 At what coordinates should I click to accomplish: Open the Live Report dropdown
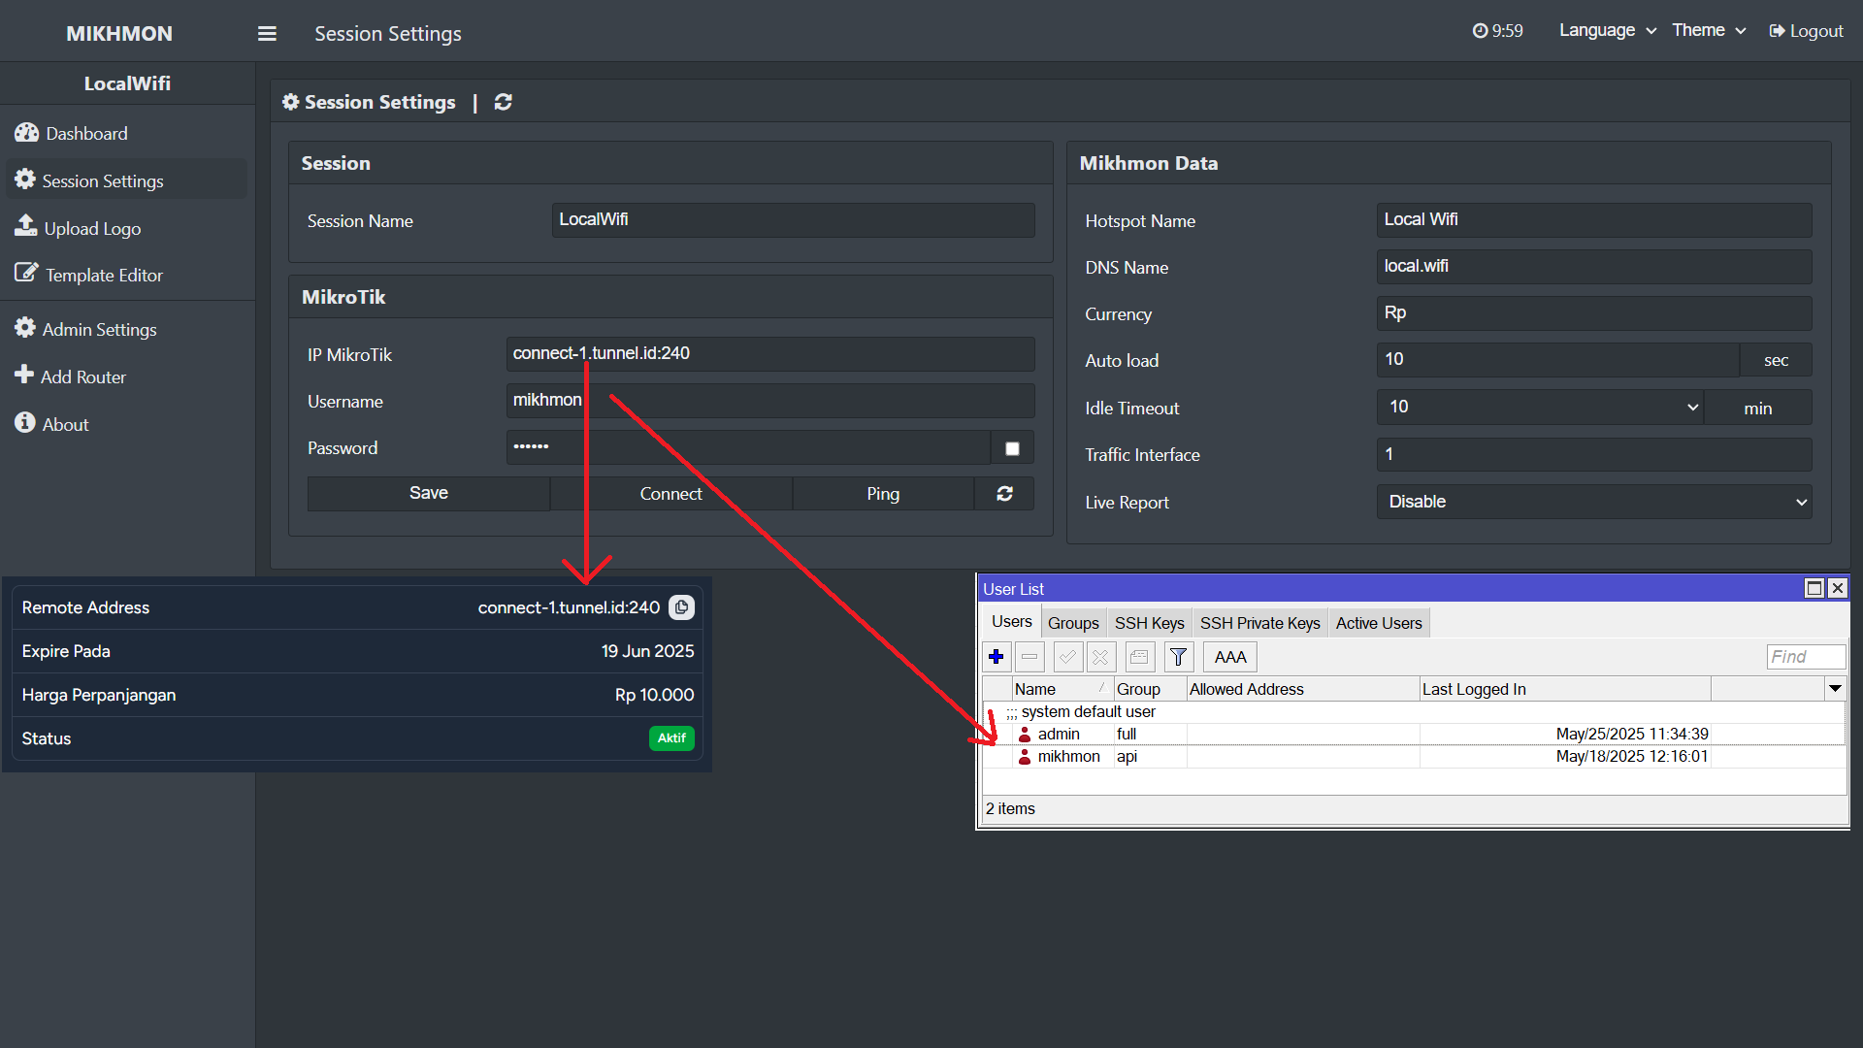click(x=1593, y=502)
